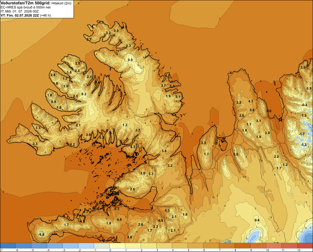Image resolution: width=313 pixels, height=252 pixels.
Task: Click the VT valid time line in header
Action: 26,15
